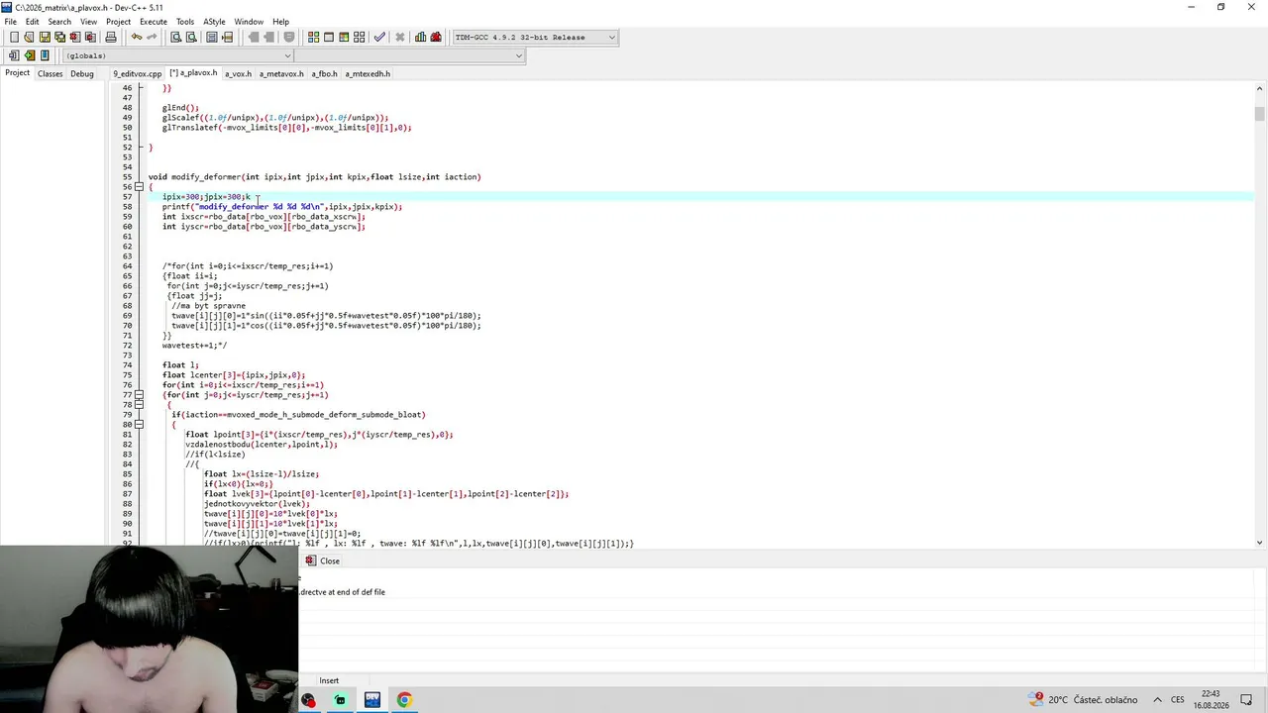The image size is (1268, 713).
Task: Click code line 'void modify_deformer' at line 55
Action: (314, 177)
